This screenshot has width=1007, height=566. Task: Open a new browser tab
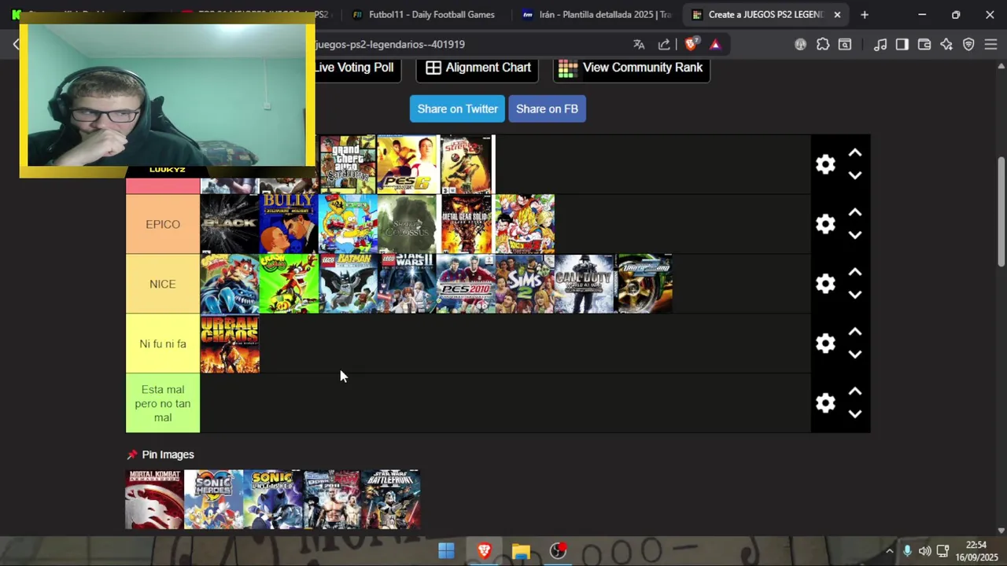(865, 14)
